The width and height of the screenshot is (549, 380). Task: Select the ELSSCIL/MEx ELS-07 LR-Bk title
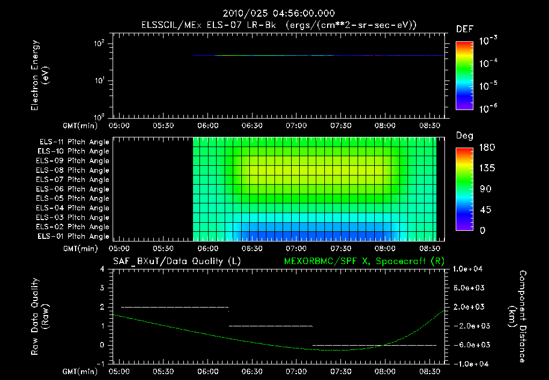click(x=209, y=25)
